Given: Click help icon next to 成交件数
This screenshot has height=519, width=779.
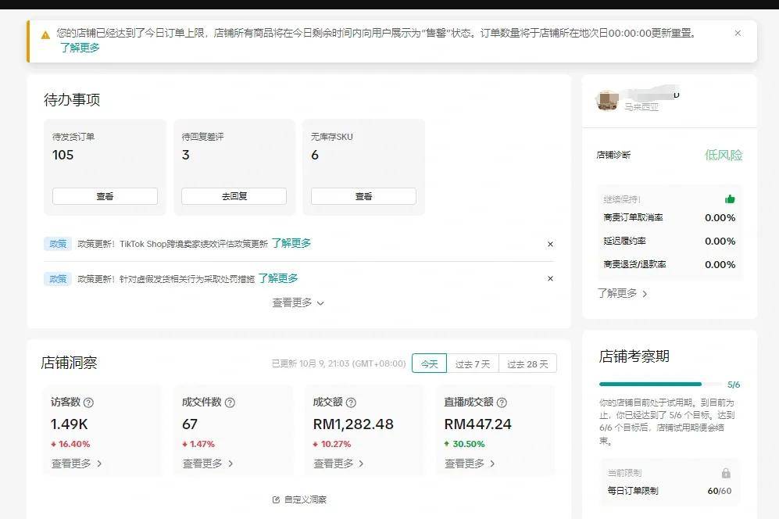Looking at the screenshot, I should [230, 403].
